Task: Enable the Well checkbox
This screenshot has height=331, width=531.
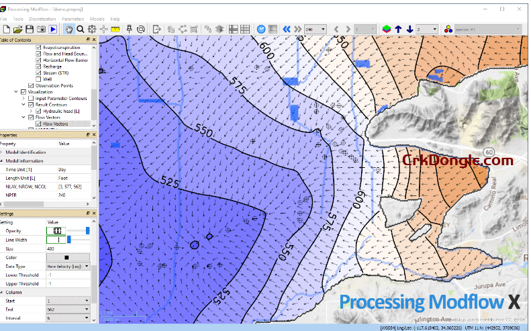Action: pos(39,79)
